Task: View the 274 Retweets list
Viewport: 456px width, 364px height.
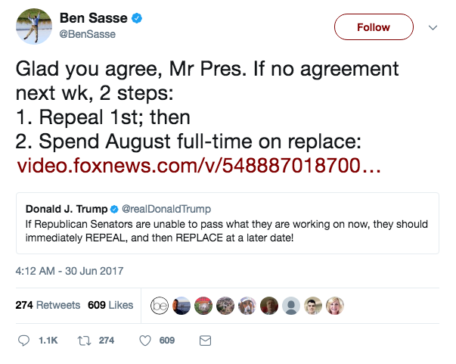Action: tap(48, 305)
